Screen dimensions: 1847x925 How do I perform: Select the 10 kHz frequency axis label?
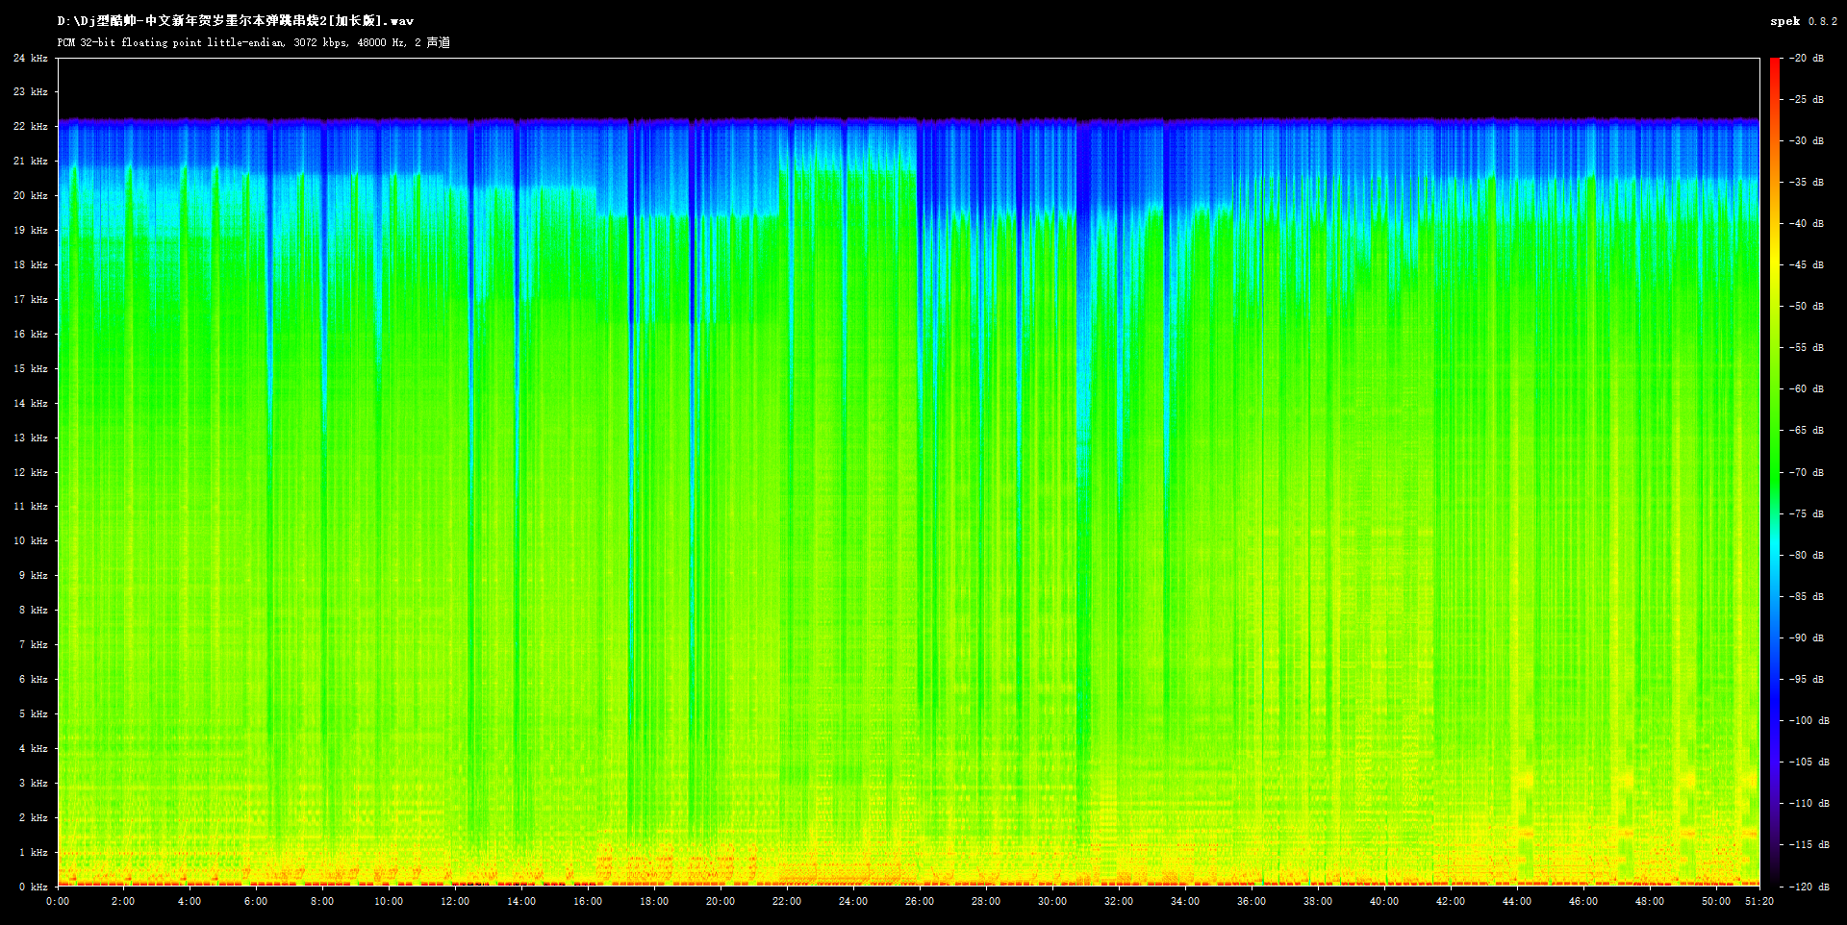coord(30,541)
